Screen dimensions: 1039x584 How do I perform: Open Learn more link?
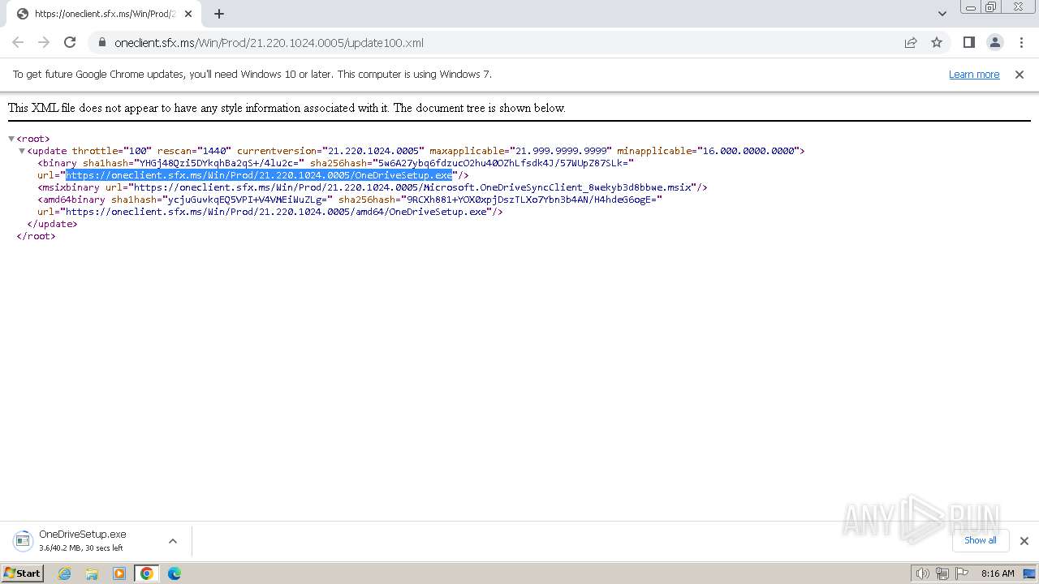point(974,74)
